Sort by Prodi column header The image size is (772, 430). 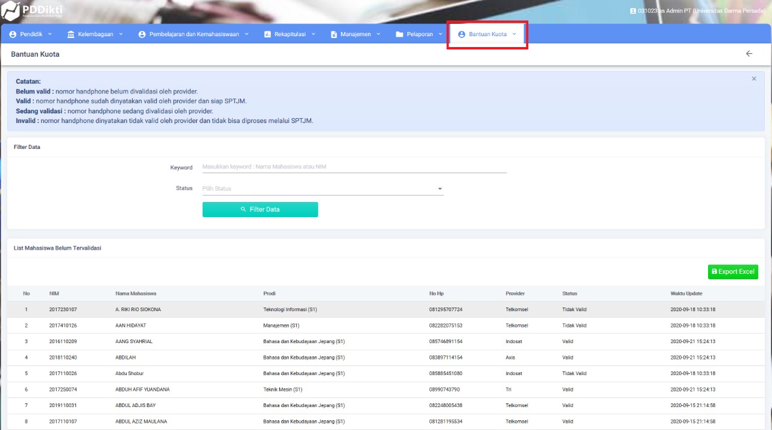(270, 294)
